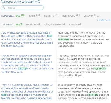Select topic filter все 40
This screenshot has height=103, width=111.
tap(19, 24)
